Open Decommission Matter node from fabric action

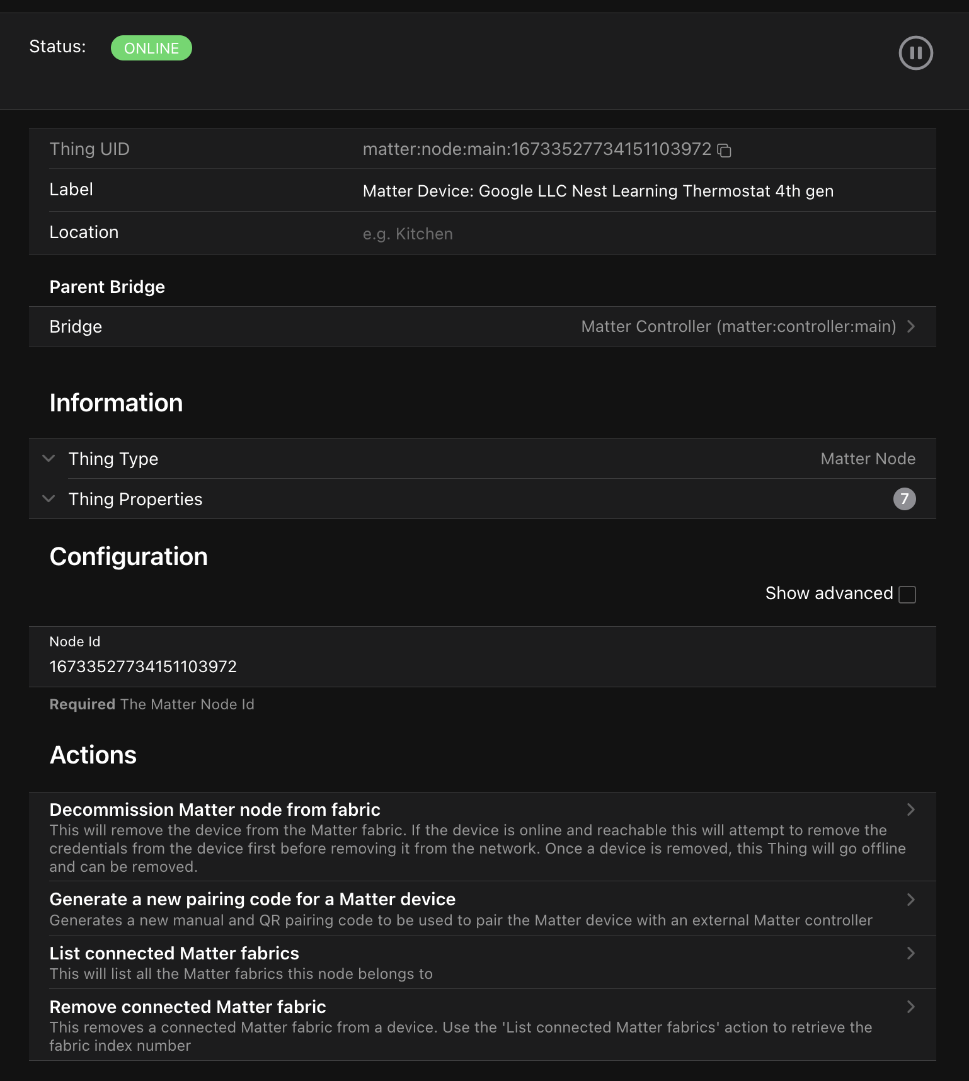coord(215,810)
